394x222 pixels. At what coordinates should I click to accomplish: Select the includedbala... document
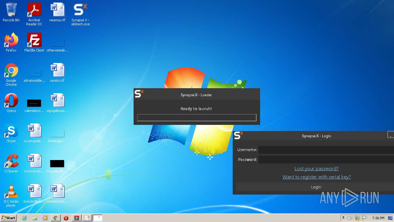[x=34, y=194]
